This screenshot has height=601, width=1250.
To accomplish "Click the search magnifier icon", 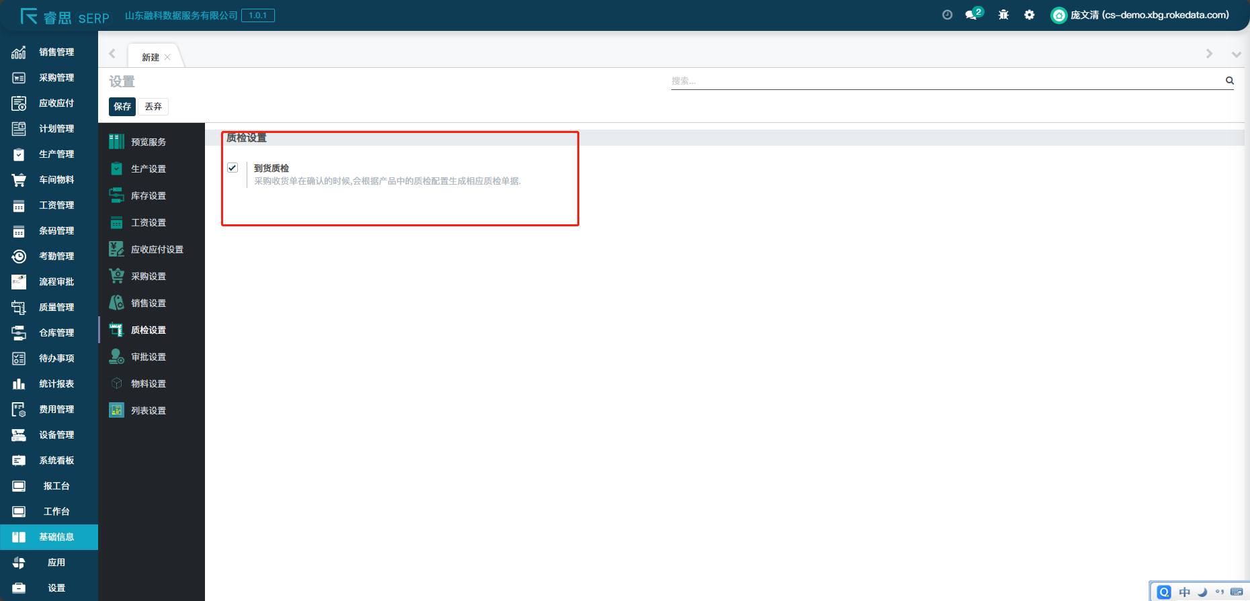I will (x=1229, y=81).
